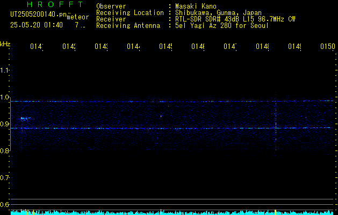338x215 pixels.
Task: Click the 0149 time axis label
Action: pos(294,46)
